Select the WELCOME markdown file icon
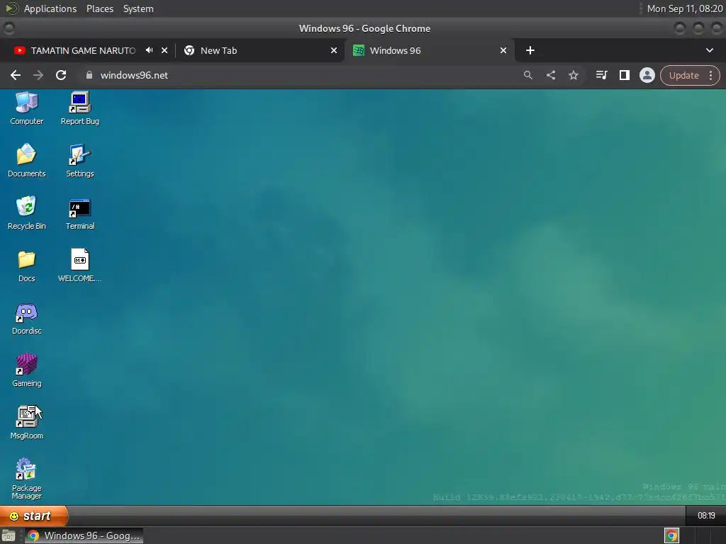This screenshot has width=726, height=544. (79, 266)
